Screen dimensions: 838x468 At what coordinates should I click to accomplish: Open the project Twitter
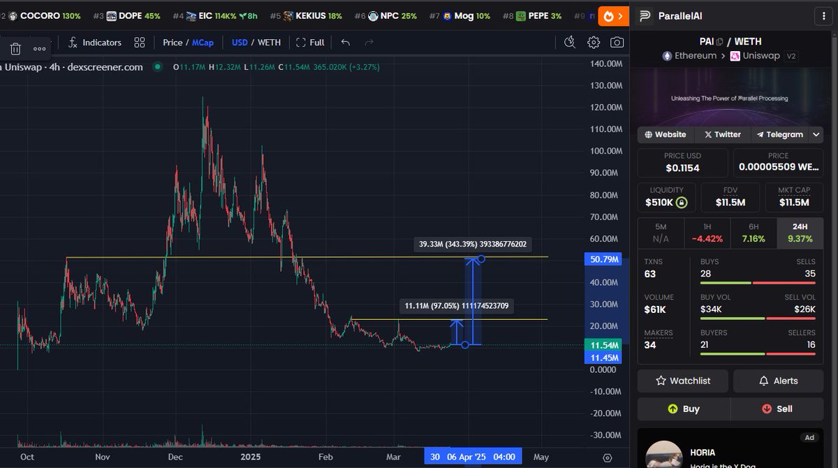[x=722, y=134]
